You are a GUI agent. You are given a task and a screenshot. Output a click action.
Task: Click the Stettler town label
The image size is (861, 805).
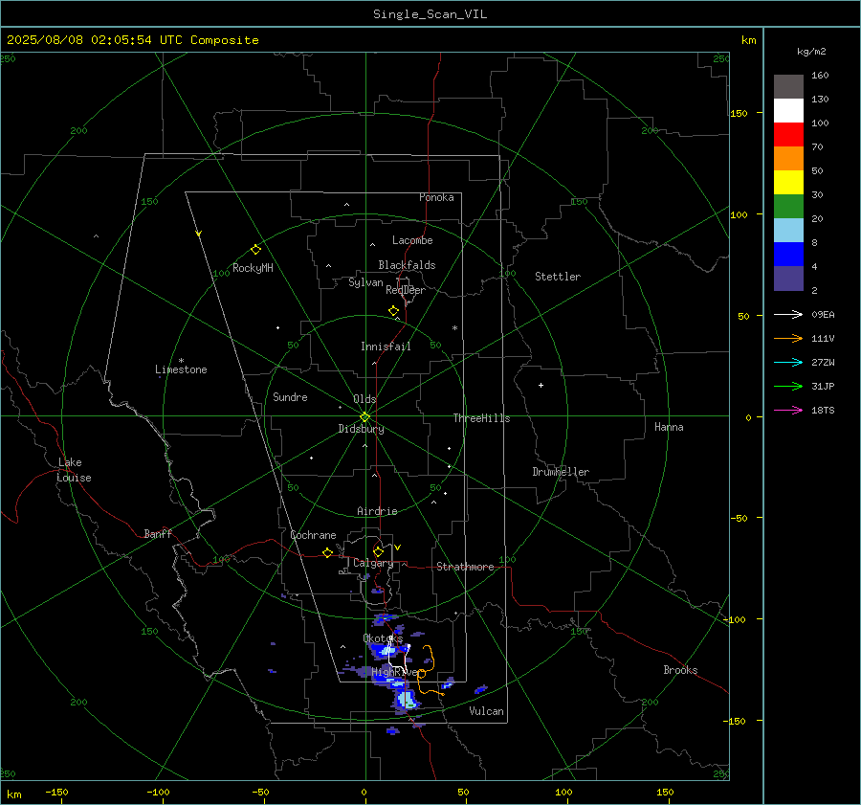point(558,277)
